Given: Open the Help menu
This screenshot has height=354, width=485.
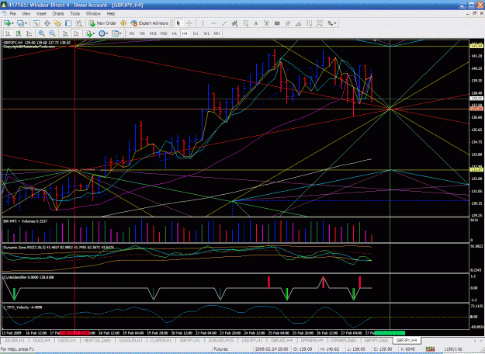Looking at the screenshot, I should coord(111,14).
